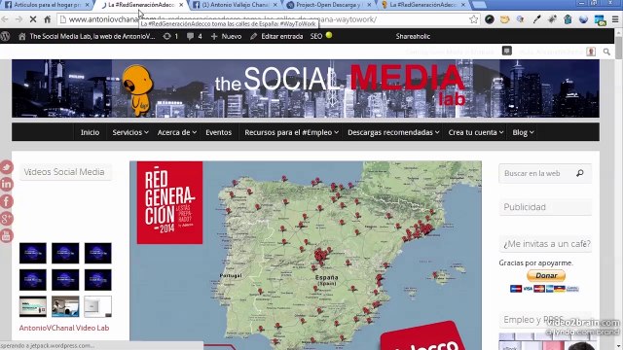Click the eyedropper extension icon
623x350 pixels.
[536, 19]
